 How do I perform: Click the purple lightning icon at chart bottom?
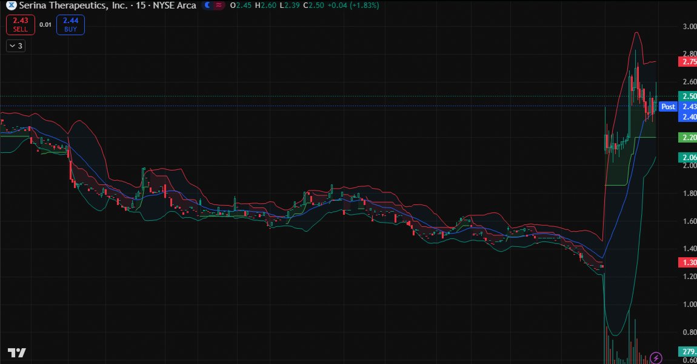click(656, 357)
